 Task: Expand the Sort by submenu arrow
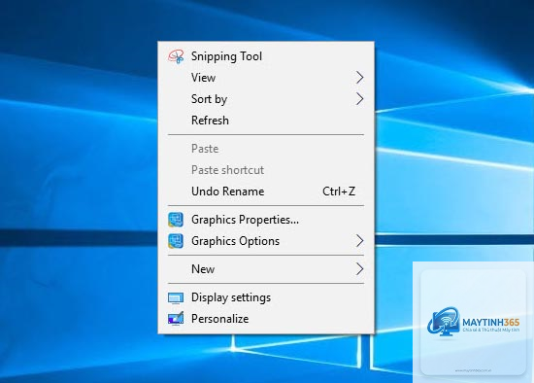tap(359, 99)
